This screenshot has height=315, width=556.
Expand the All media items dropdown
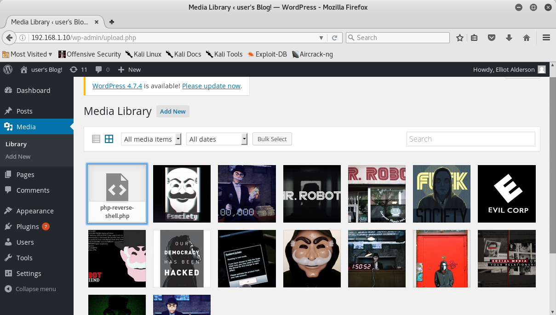click(151, 139)
